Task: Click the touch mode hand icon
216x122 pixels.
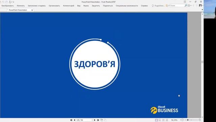Action: [10, 2]
